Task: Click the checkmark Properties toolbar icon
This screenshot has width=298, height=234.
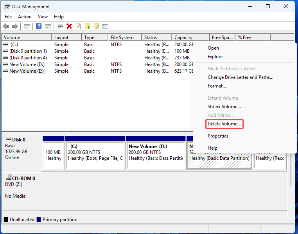Action: 78,27
